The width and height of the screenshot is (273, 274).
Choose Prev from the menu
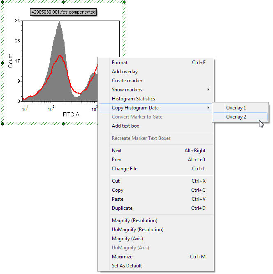[x=117, y=160]
